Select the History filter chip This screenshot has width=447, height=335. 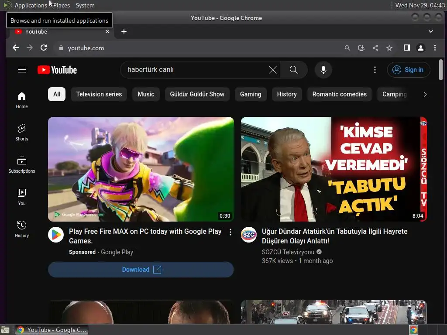(x=287, y=94)
